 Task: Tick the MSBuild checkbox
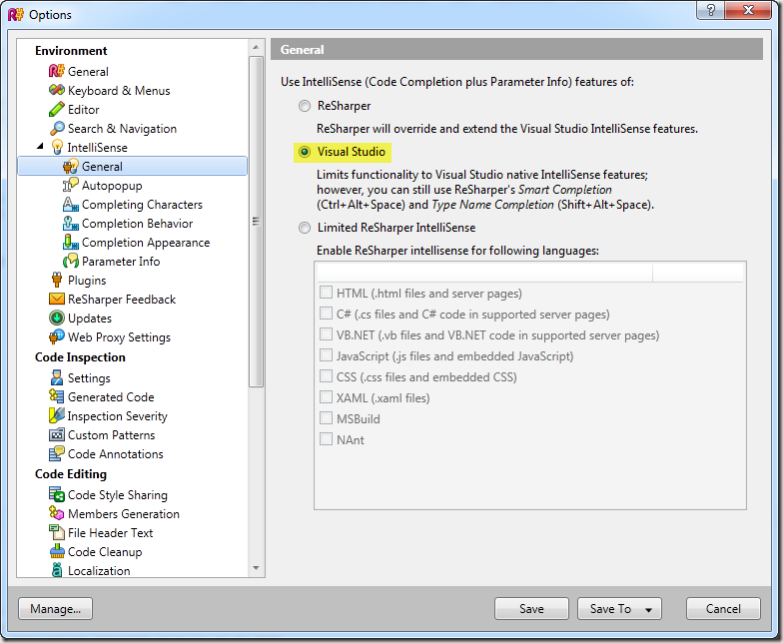coord(326,417)
